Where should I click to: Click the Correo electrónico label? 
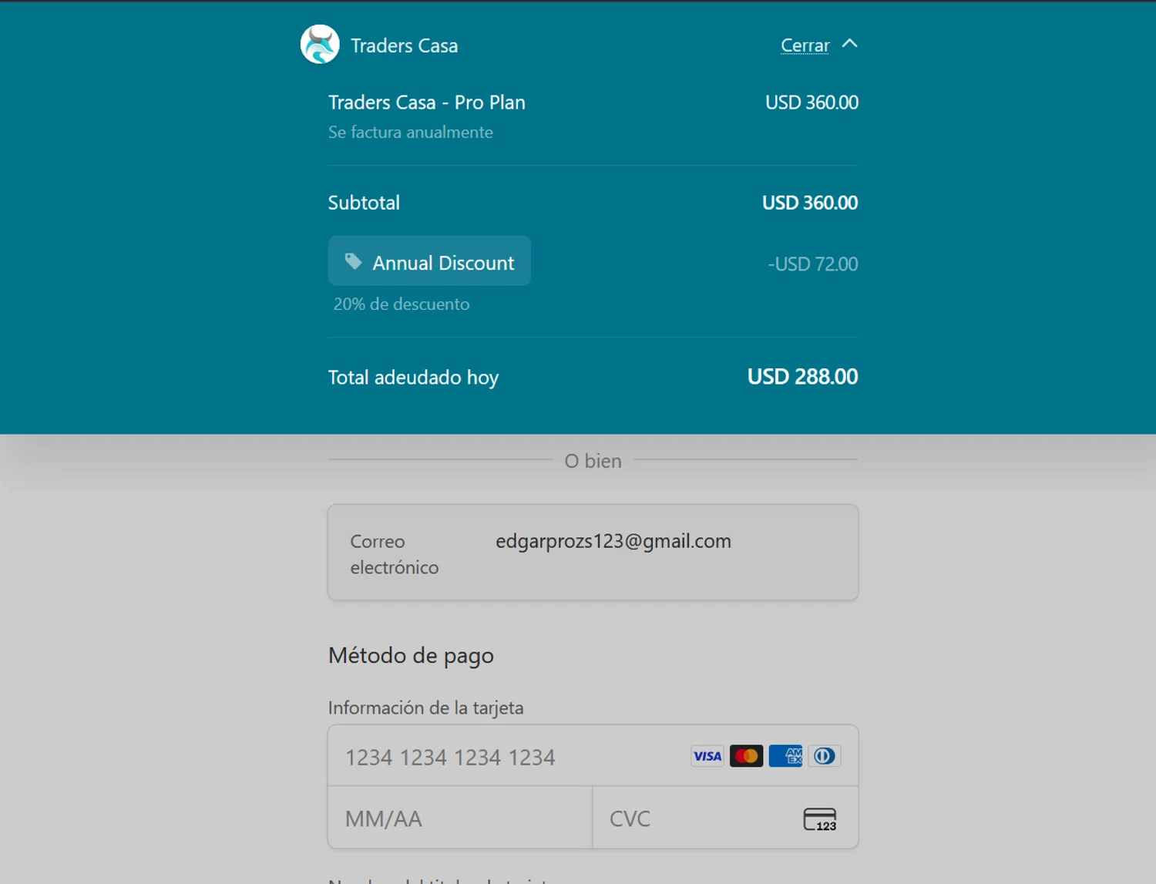[395, 554]
